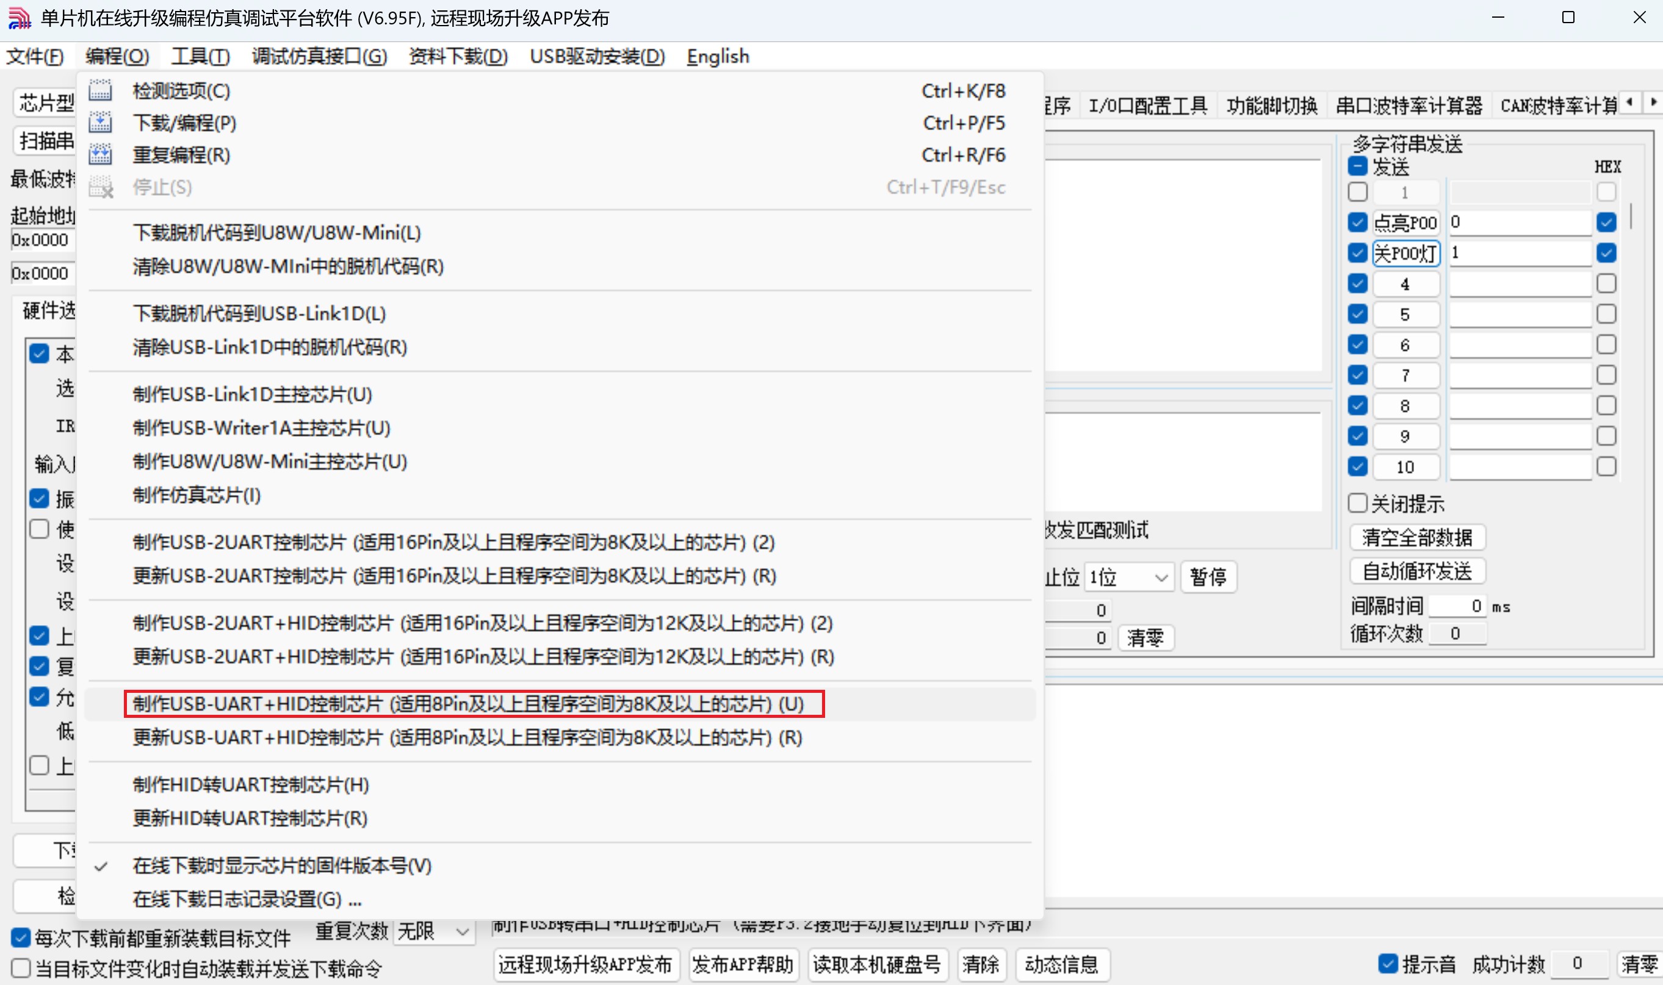Image resolution: width=1663 pixels, height=985 pixels.
Task: Open the 工具(T) menu
Action: point(200,57)
